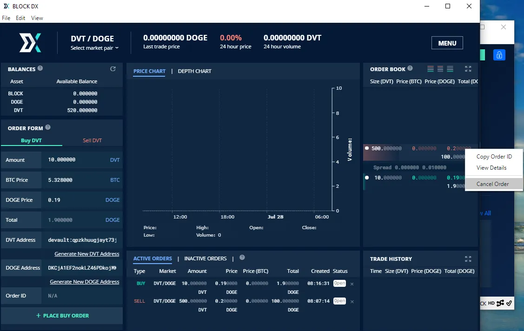The width and height of the screenshot is (524, 331).
Task: Cancel the BUY order with x icon
Action: 352,284
